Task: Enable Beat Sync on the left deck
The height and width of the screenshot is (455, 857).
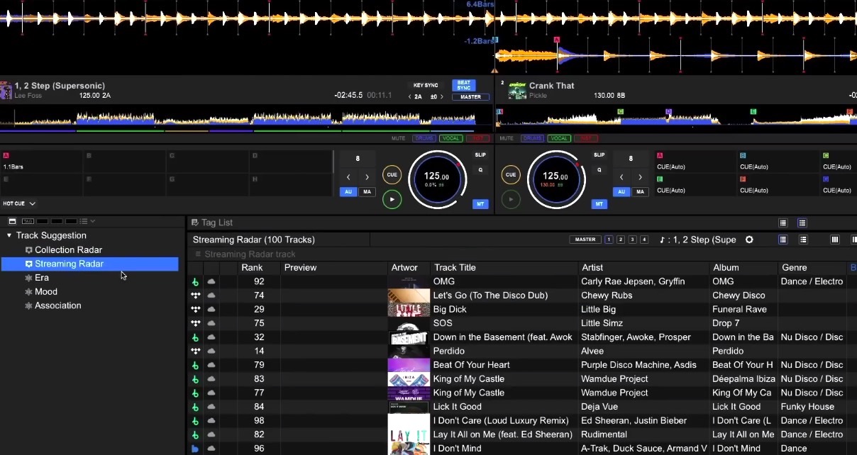Action: pyautogui.click(x=464, y=85)
